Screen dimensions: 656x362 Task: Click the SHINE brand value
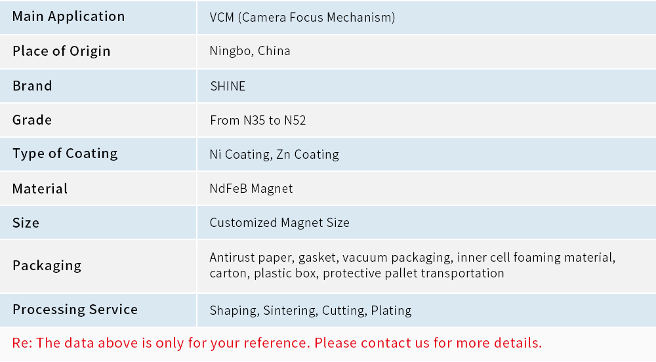(228, 86)
